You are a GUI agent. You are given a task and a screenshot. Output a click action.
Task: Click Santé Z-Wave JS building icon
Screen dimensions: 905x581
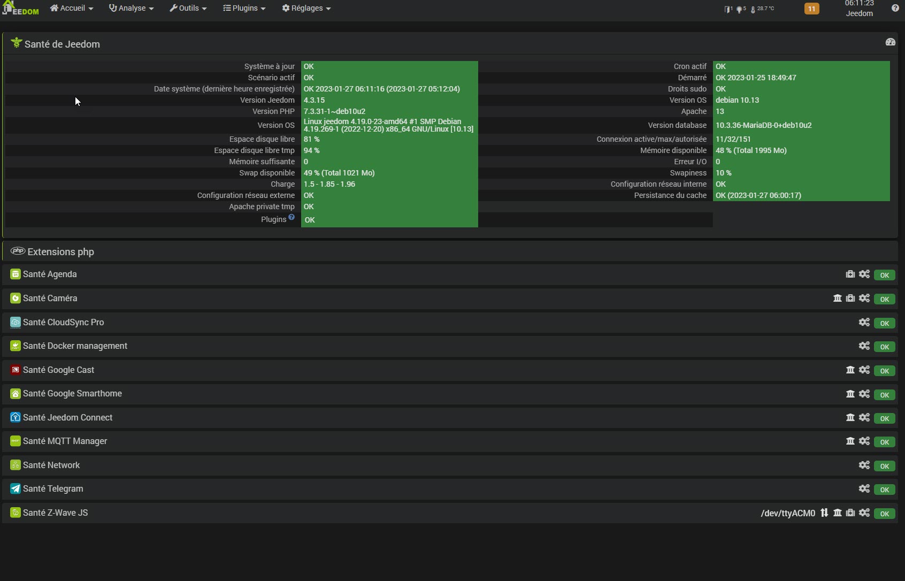click(837, 513)
